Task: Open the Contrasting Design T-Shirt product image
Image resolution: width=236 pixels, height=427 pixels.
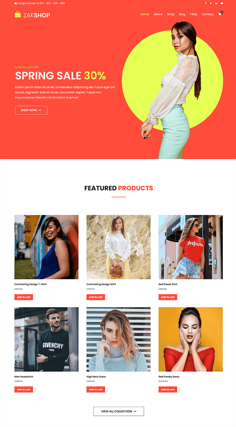Action: tap(47, 247)
